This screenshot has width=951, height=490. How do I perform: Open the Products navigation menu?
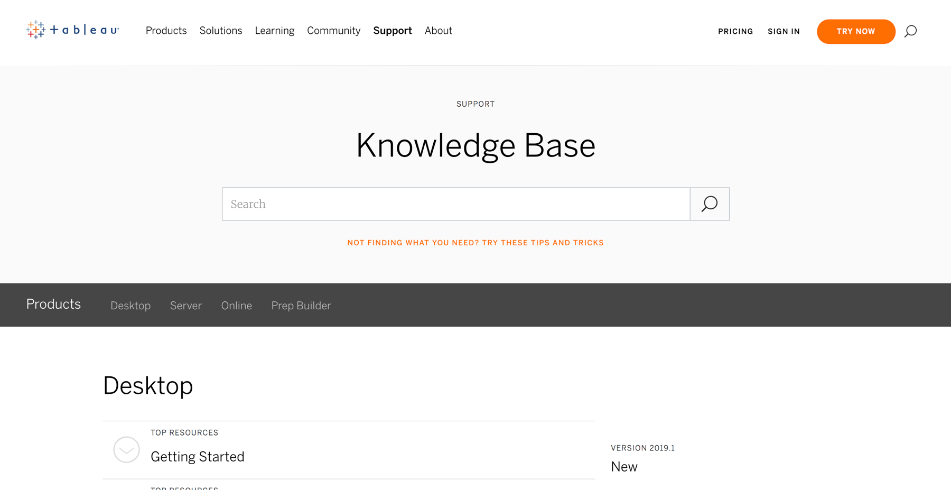click(x=166, y=31)
